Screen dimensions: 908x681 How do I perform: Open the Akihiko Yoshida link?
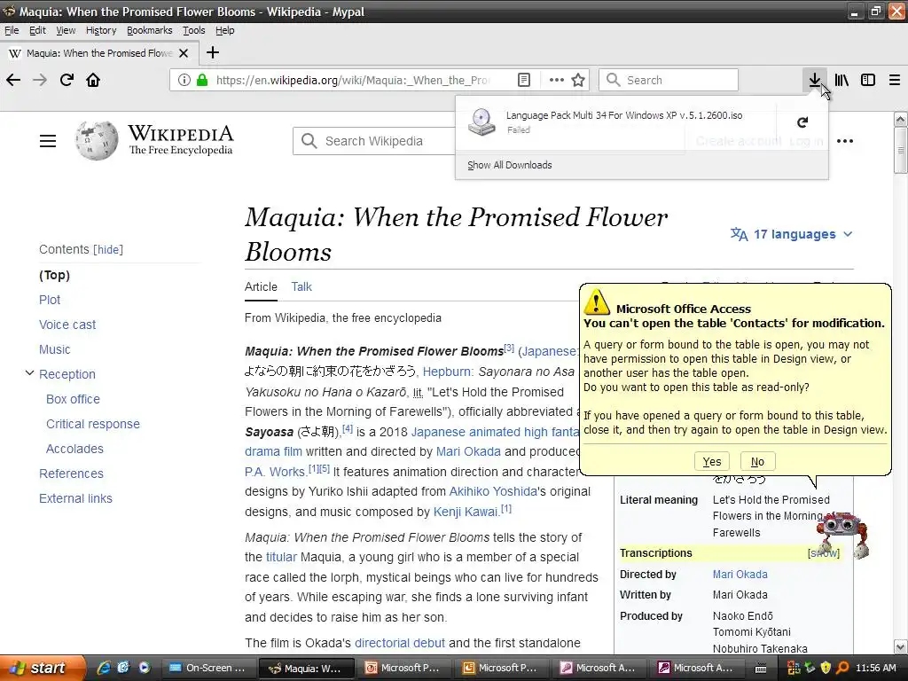493,491
